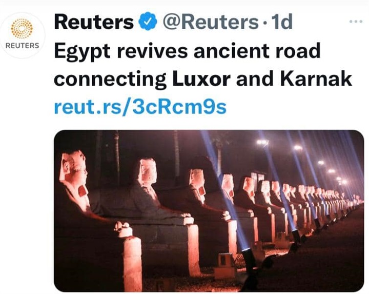This screenshot has width=369, height=294.
Task: Click the second sphinx statue head
Action: point(148,170)
